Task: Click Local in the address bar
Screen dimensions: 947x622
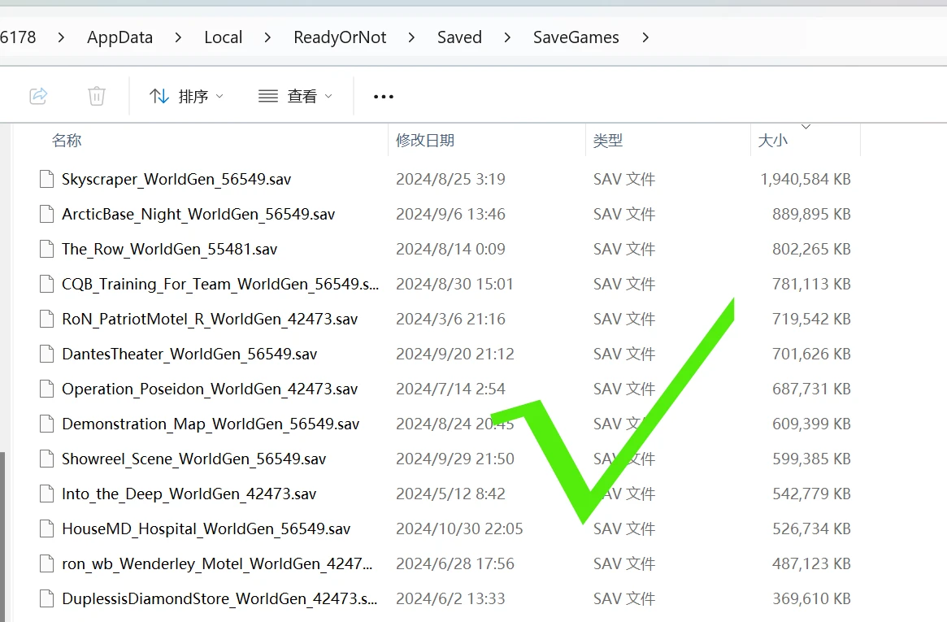Action: [223, 37]
